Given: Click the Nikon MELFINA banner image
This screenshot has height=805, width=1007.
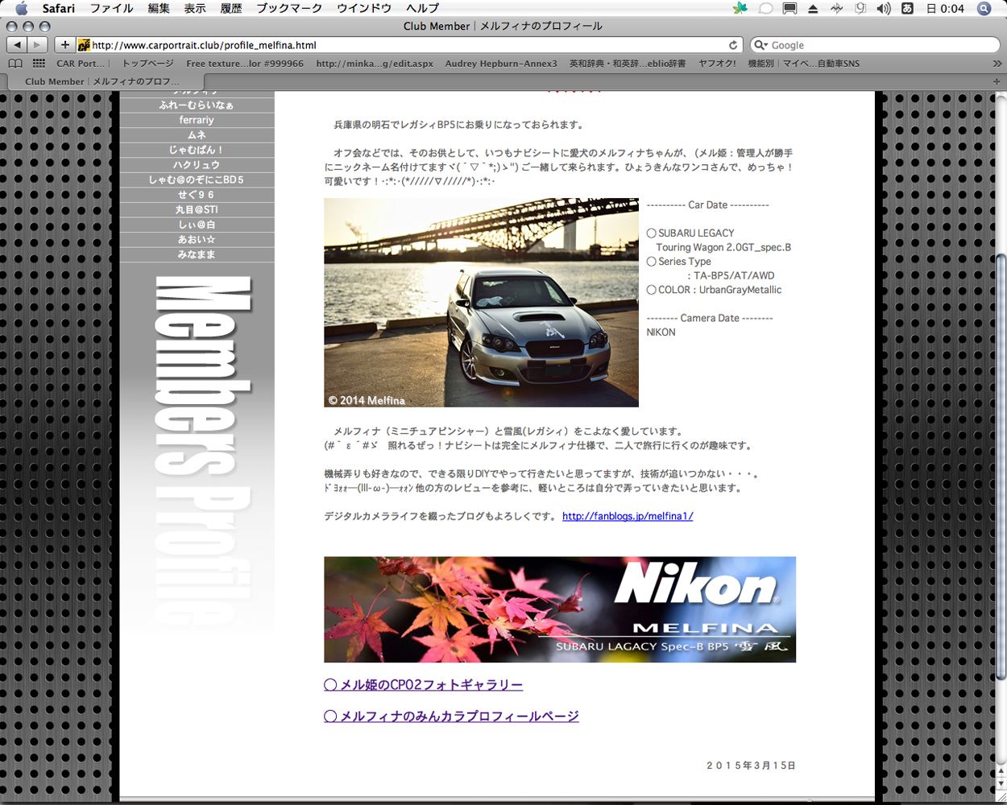Looking at the screenshot, I should point(560,609).
